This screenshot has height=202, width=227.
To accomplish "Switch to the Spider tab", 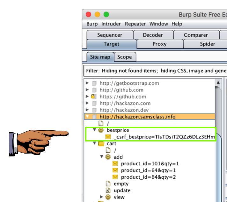I will pos(208,44).
